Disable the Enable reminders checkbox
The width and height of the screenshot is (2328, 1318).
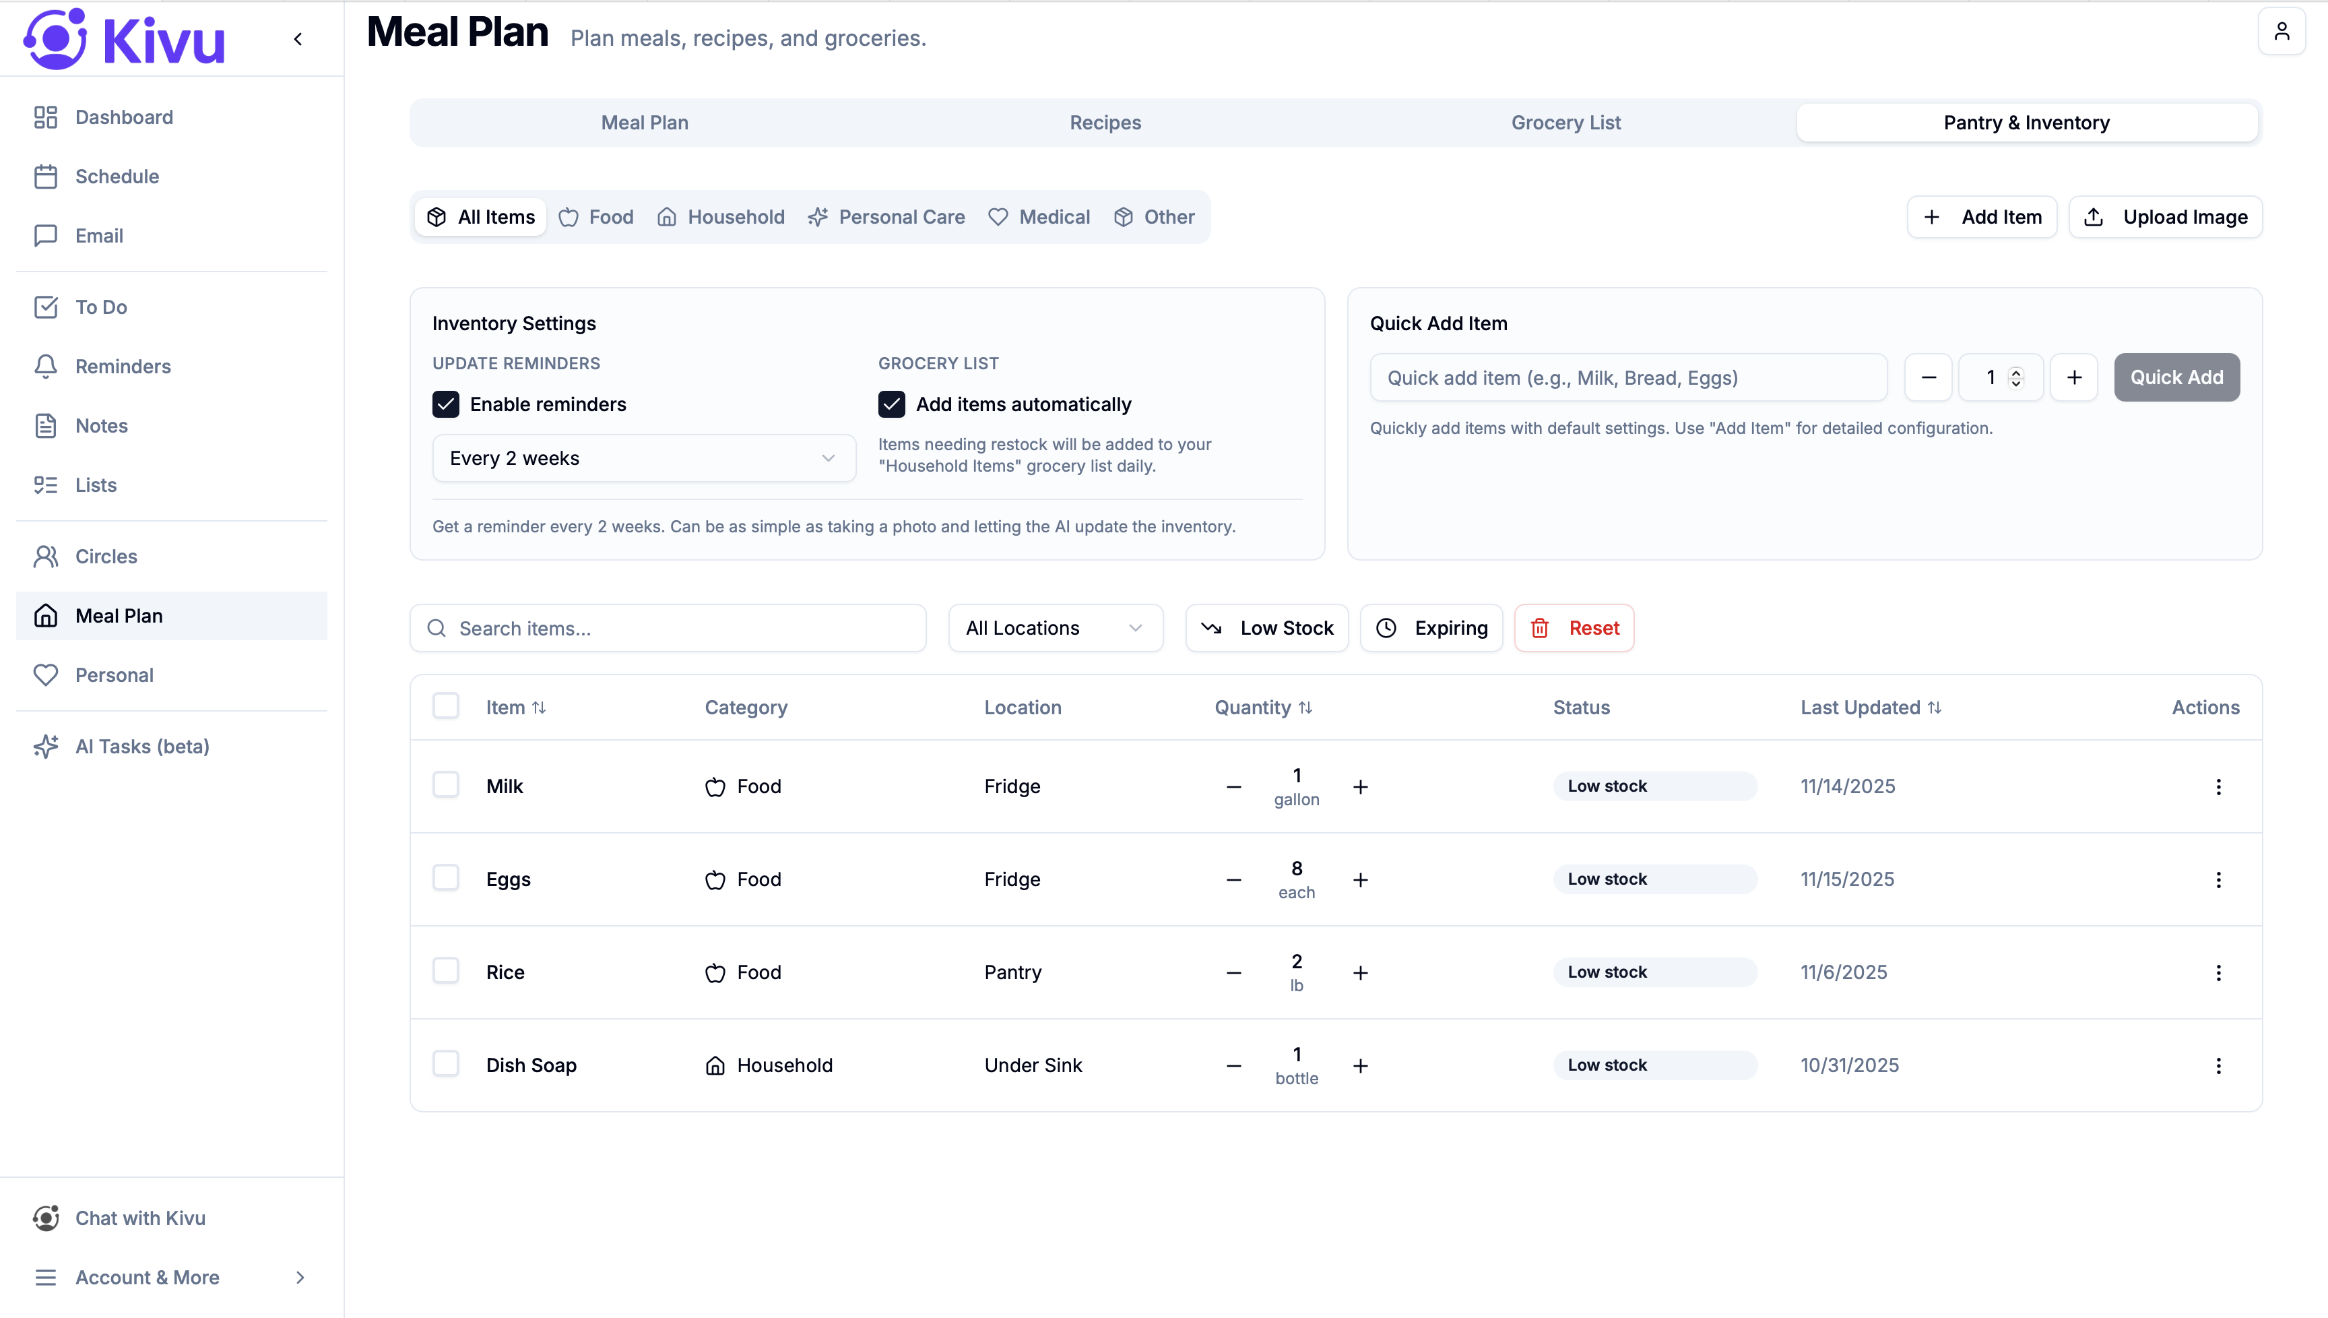point(445,405)
